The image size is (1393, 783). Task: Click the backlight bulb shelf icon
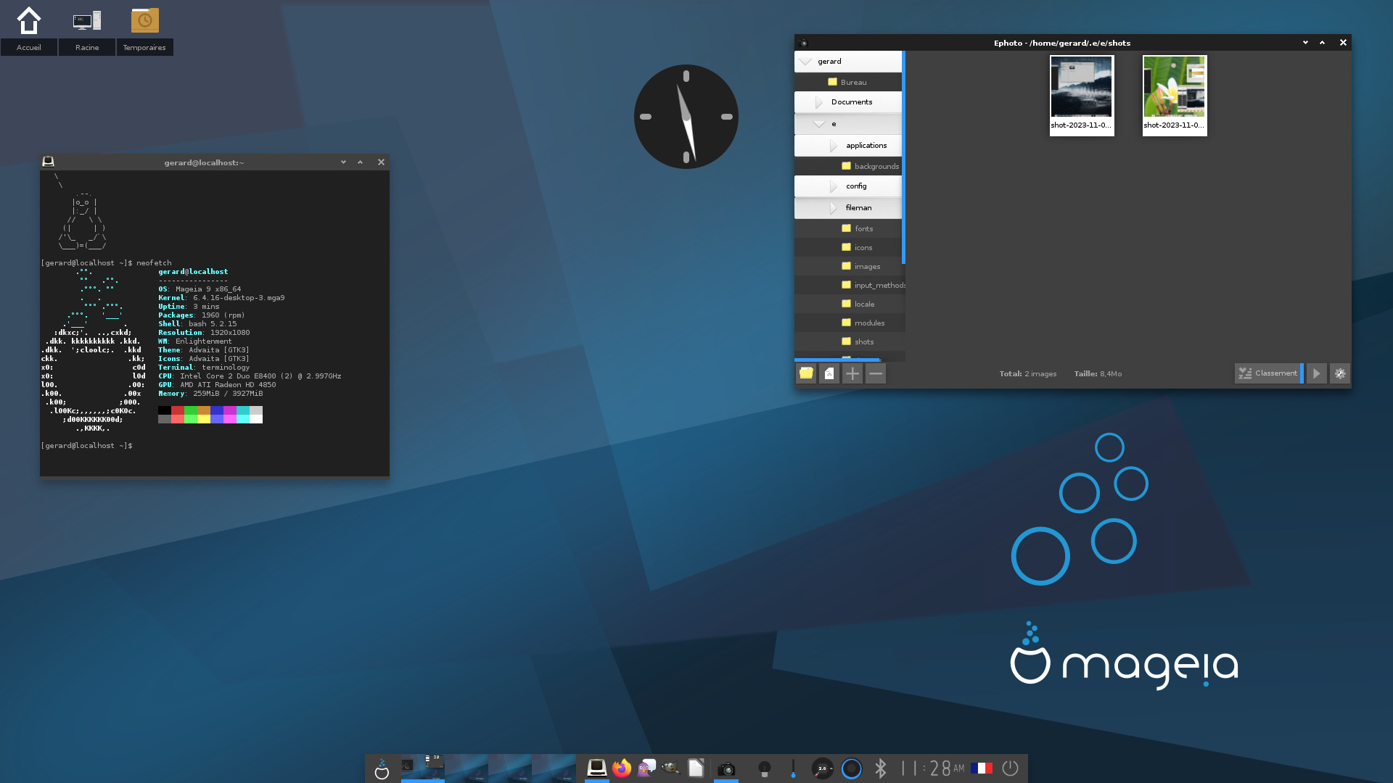tap(764, 768)
